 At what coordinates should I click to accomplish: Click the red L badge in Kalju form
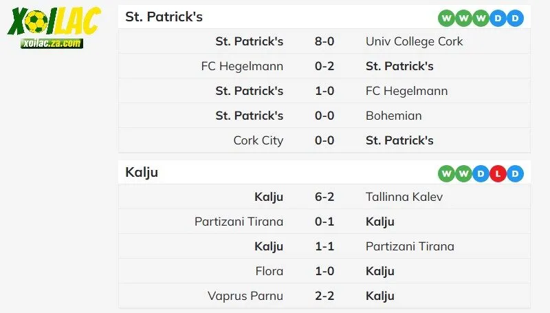(x=498, y=173)
